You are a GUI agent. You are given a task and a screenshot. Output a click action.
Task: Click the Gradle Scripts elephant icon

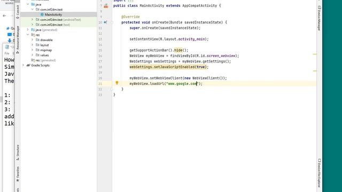[x=28, y=65]
